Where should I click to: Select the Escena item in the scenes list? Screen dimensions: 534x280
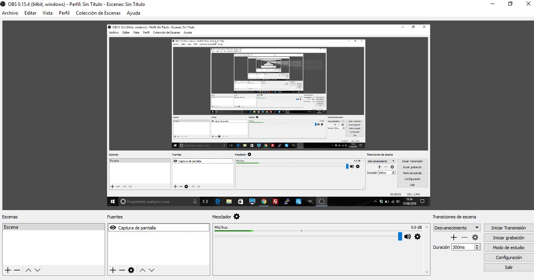53,227
